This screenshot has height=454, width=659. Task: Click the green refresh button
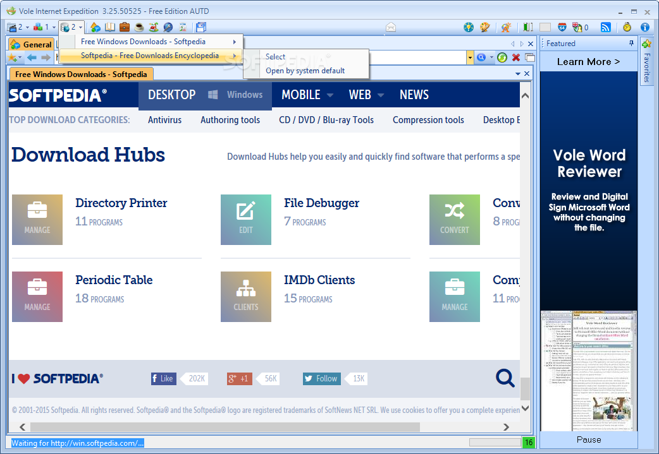click(x=502, y=57)
